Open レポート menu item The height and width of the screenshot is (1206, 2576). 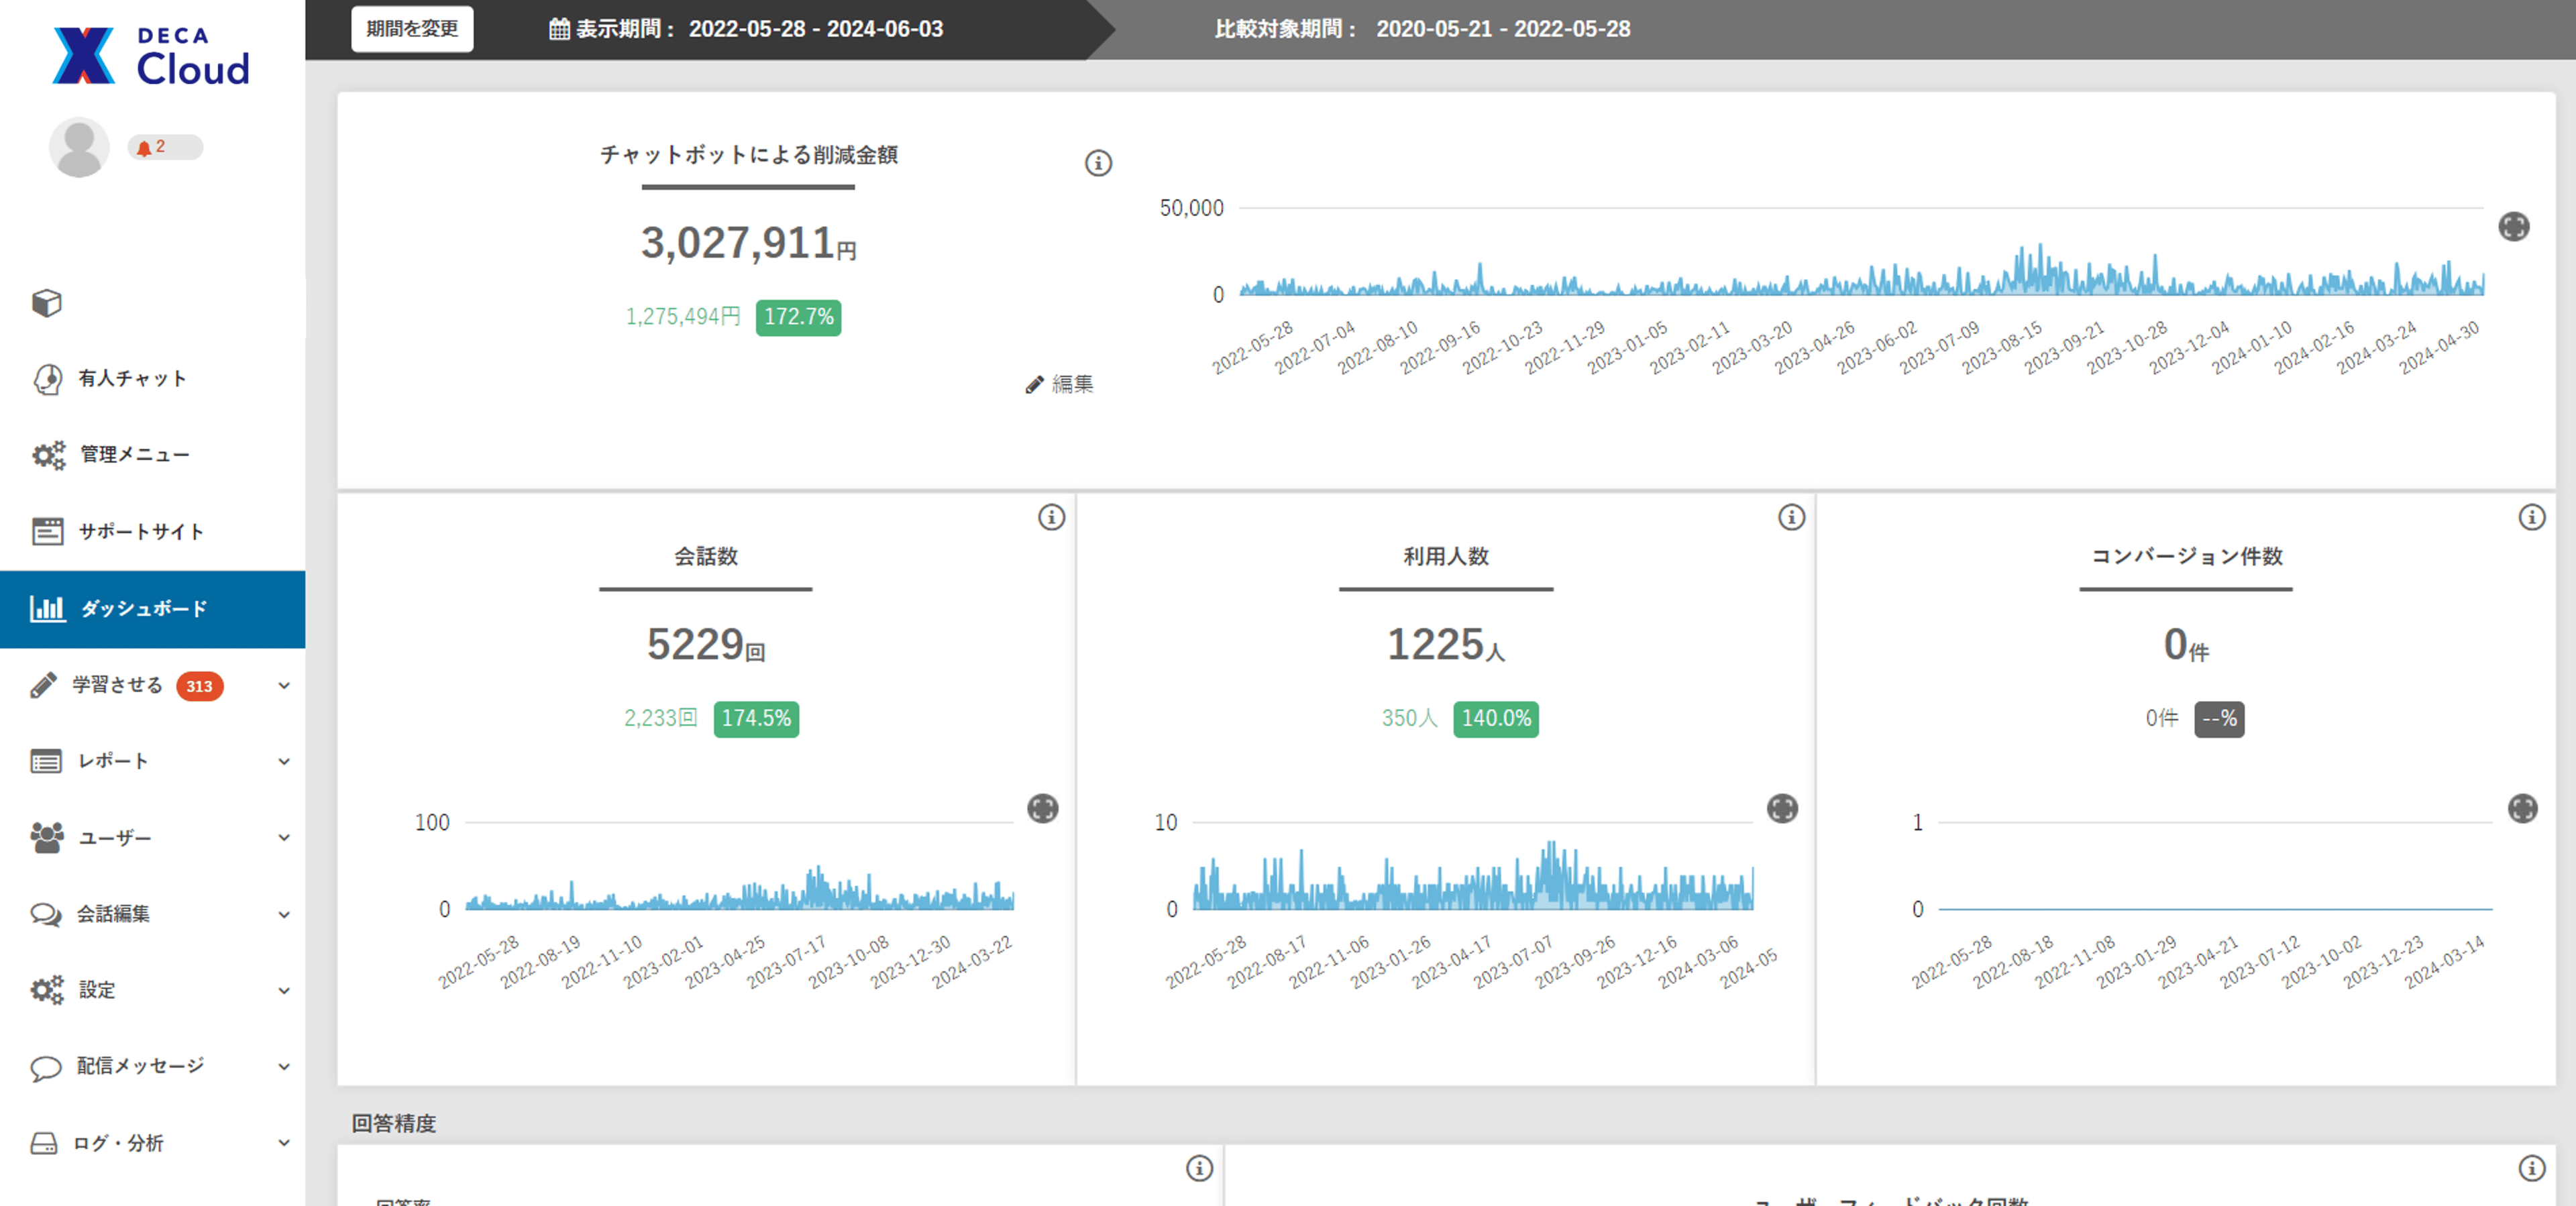152,761
